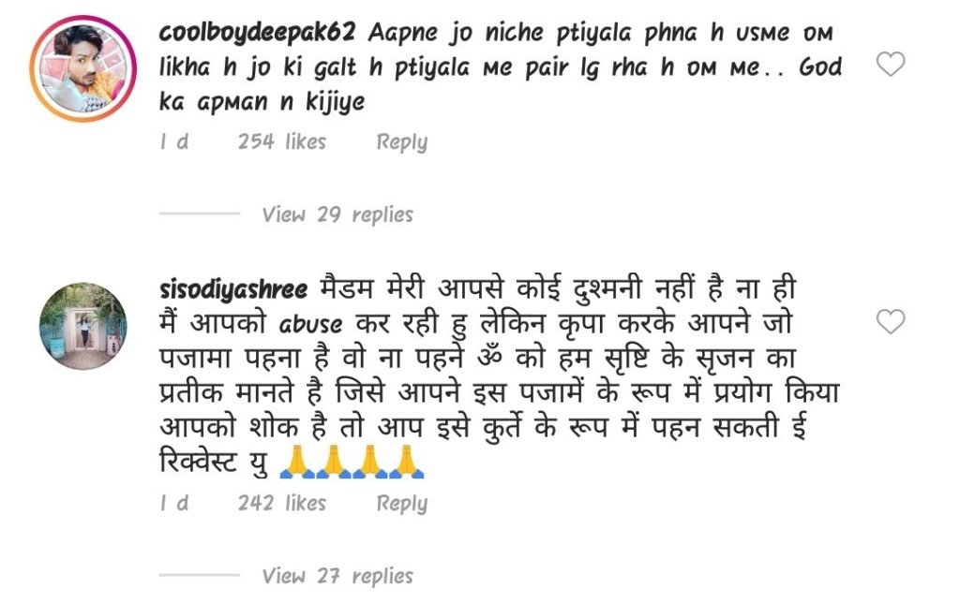This screenshot has width=960, height=603.
Task: Click the divider line beside View 27 replies
Action: coord(200,575)
